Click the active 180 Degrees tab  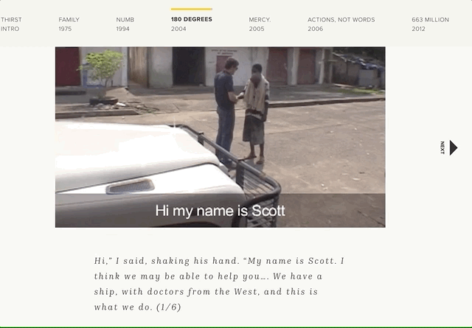click(x=192, y=24)
